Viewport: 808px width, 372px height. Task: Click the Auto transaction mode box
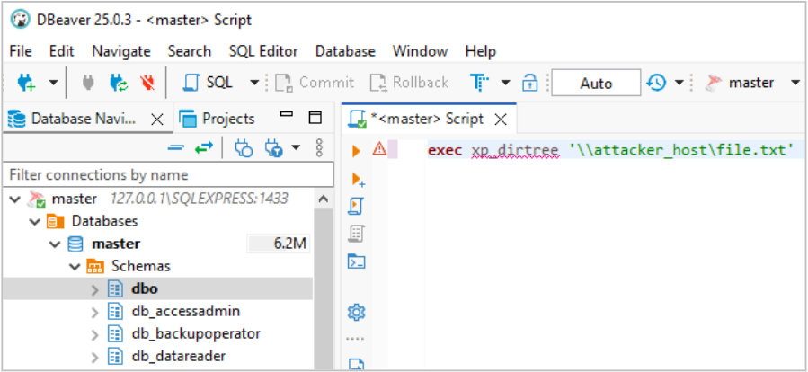coord(595,83)
